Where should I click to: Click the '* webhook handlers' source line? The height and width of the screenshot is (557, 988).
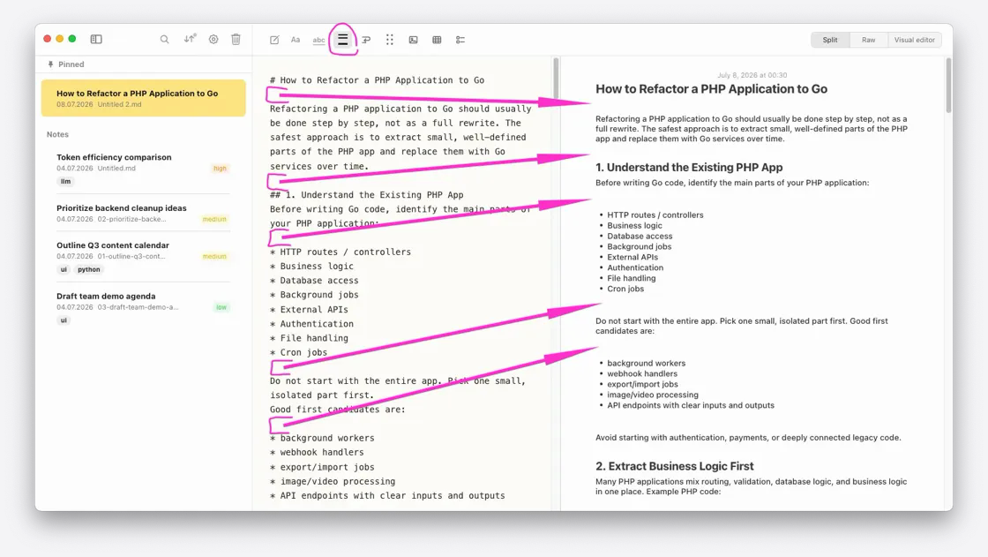317,452
